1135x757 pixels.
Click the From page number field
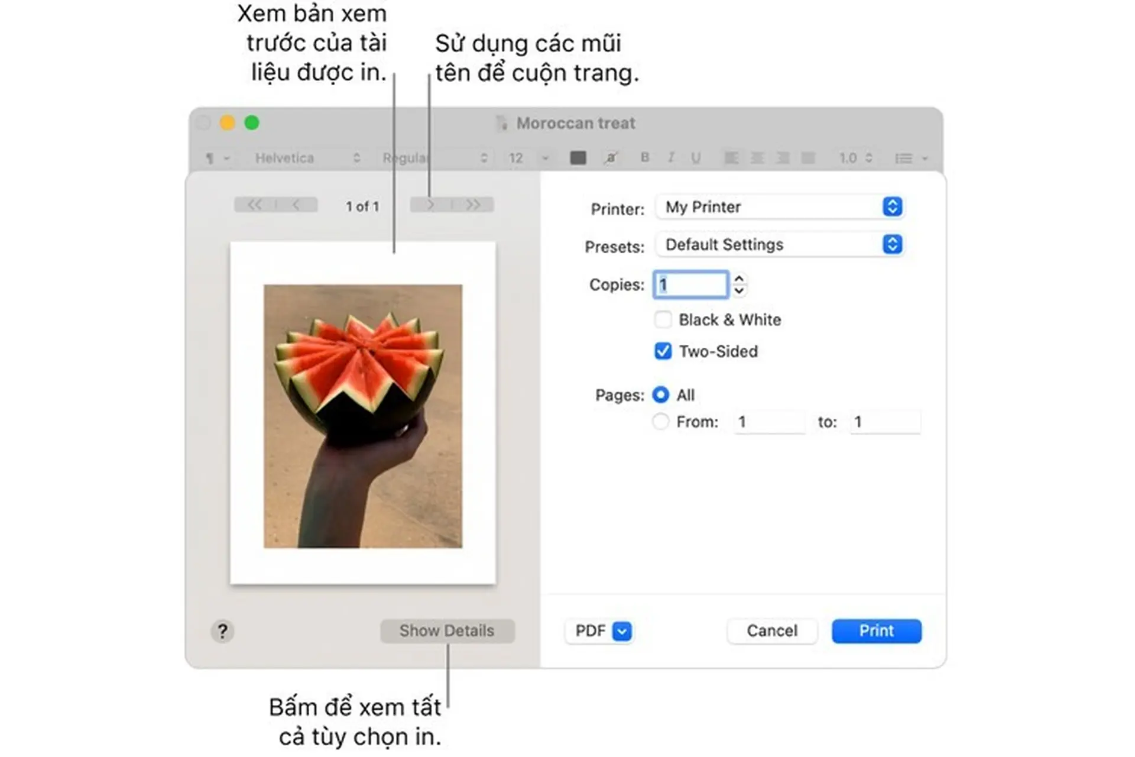[769, 422]
